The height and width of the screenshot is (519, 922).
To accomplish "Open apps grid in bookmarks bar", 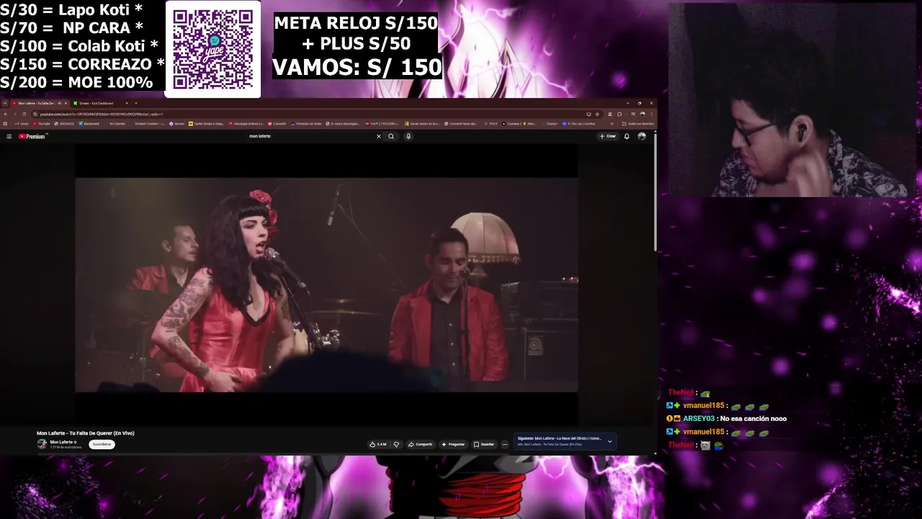I will (x=6, y=123).
